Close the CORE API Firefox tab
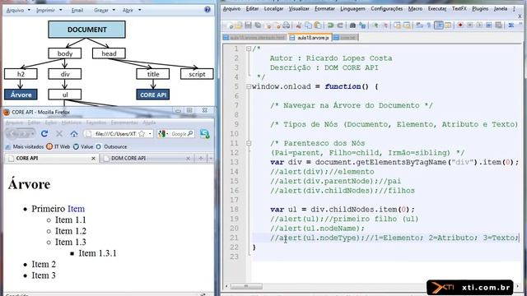The image size is (527, 296). pos(93,158)
